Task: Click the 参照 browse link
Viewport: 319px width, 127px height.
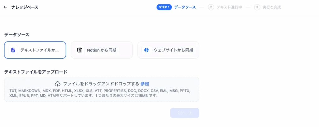Action: (145, 84)
